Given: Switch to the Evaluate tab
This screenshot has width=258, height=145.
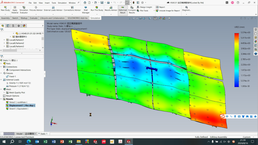Looking at the screenshot, I should [34, 18].
